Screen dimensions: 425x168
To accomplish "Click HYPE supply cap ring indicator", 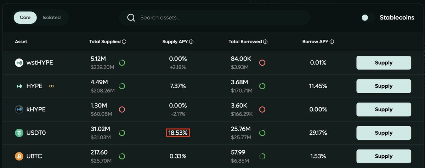I will pyautogui.click(x=122, y=86).
